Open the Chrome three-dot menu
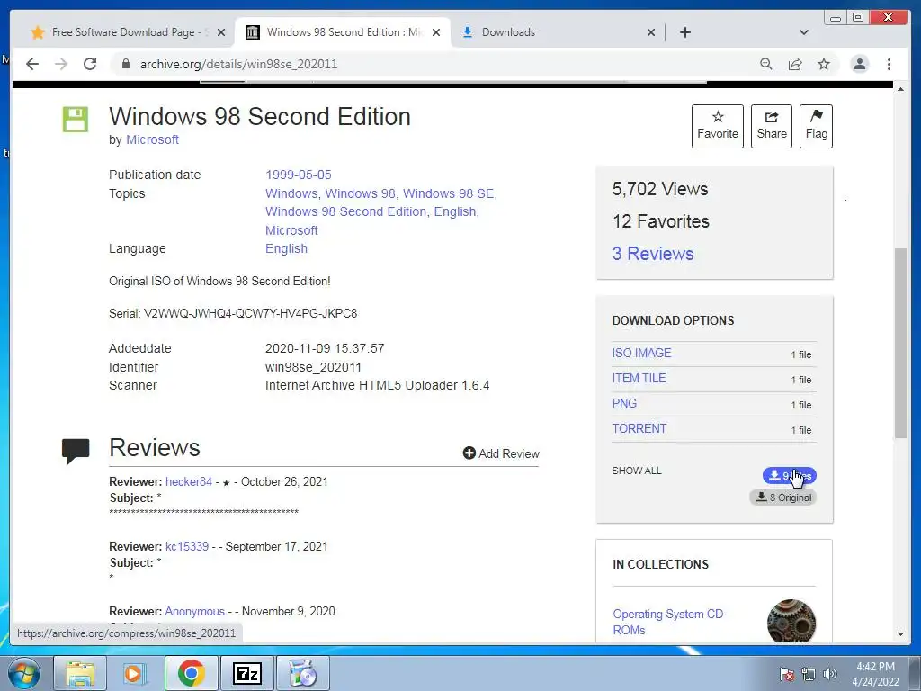921x691 pixels. click(x=889, y=64)
